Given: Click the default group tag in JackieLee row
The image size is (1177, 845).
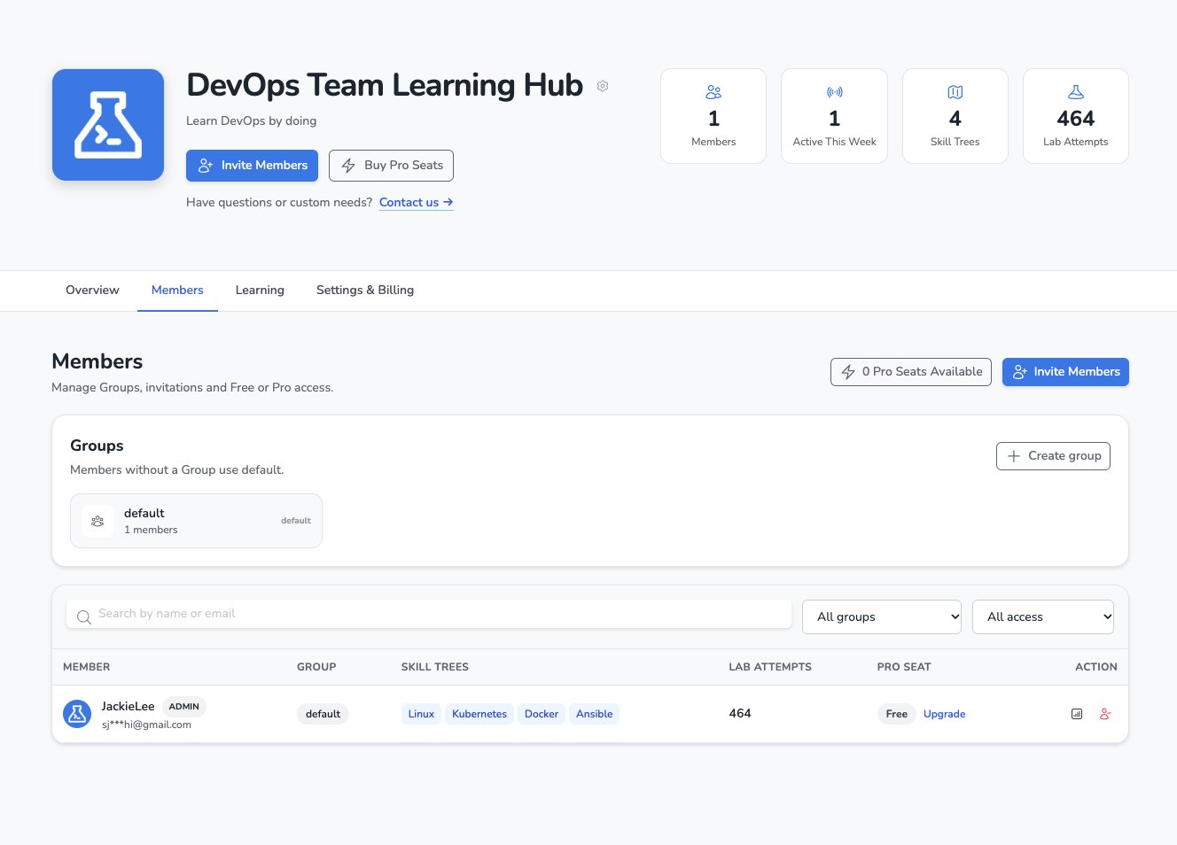Looking at the screenshot, I should [323, 714].
